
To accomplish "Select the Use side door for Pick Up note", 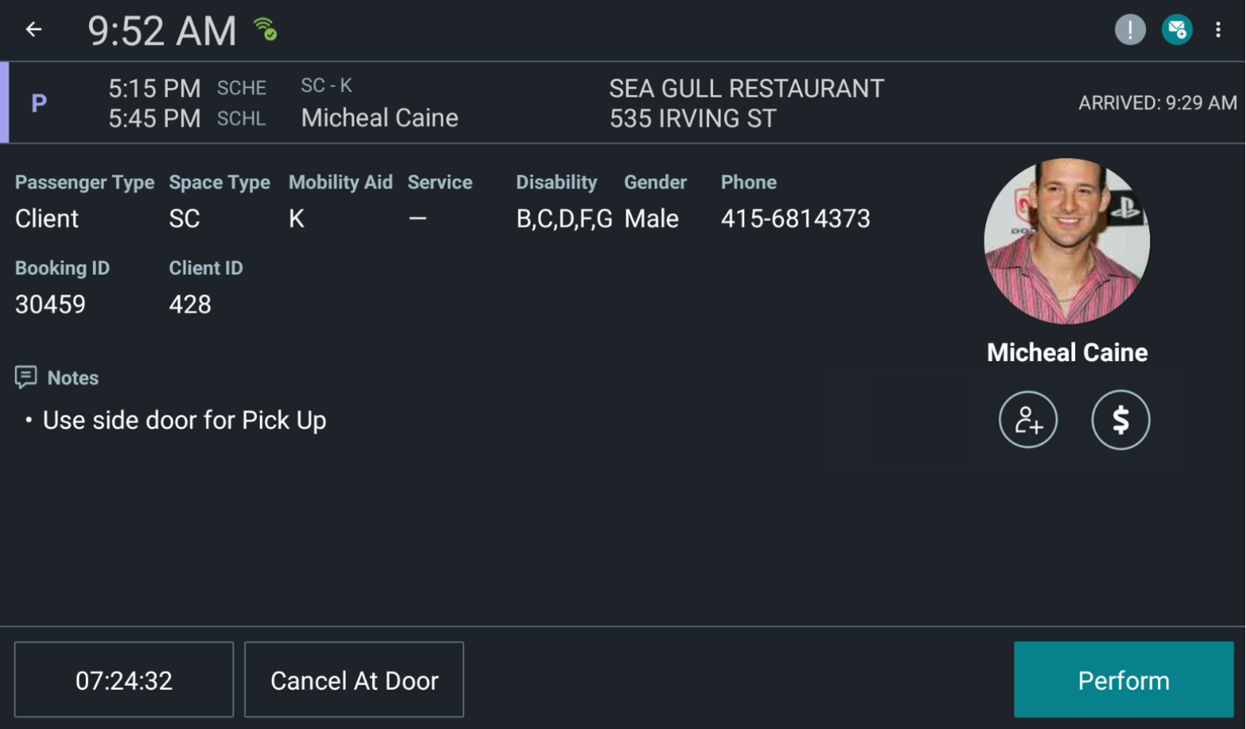I will (184, 420).
